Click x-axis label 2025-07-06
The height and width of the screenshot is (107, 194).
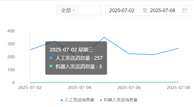(129, 88)
